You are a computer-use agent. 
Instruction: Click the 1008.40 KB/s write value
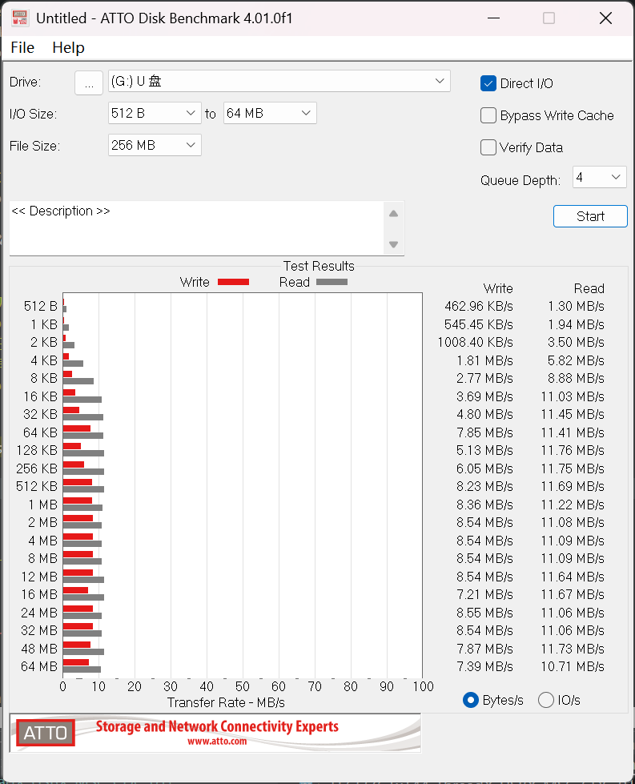tap(475, 342)
